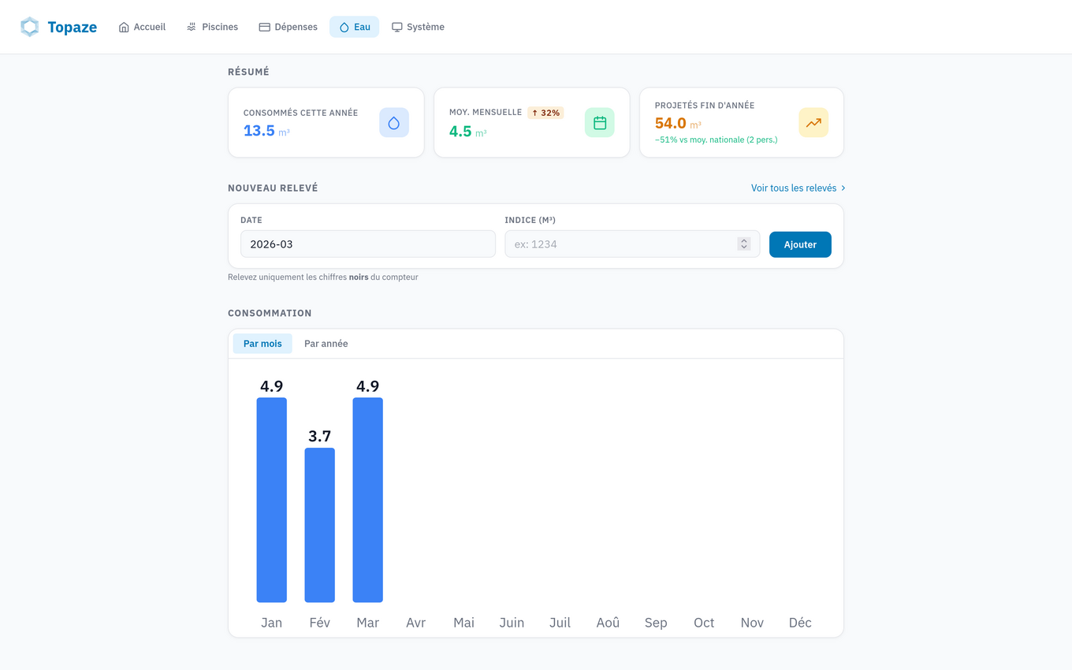1072x670 pixels.
Task: Open the Dépenses page
Action: (288, 27)
